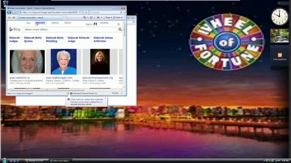This screenshot has width=291, height=163.
Task: Click the Bing logo
Action: click(15, 29)
